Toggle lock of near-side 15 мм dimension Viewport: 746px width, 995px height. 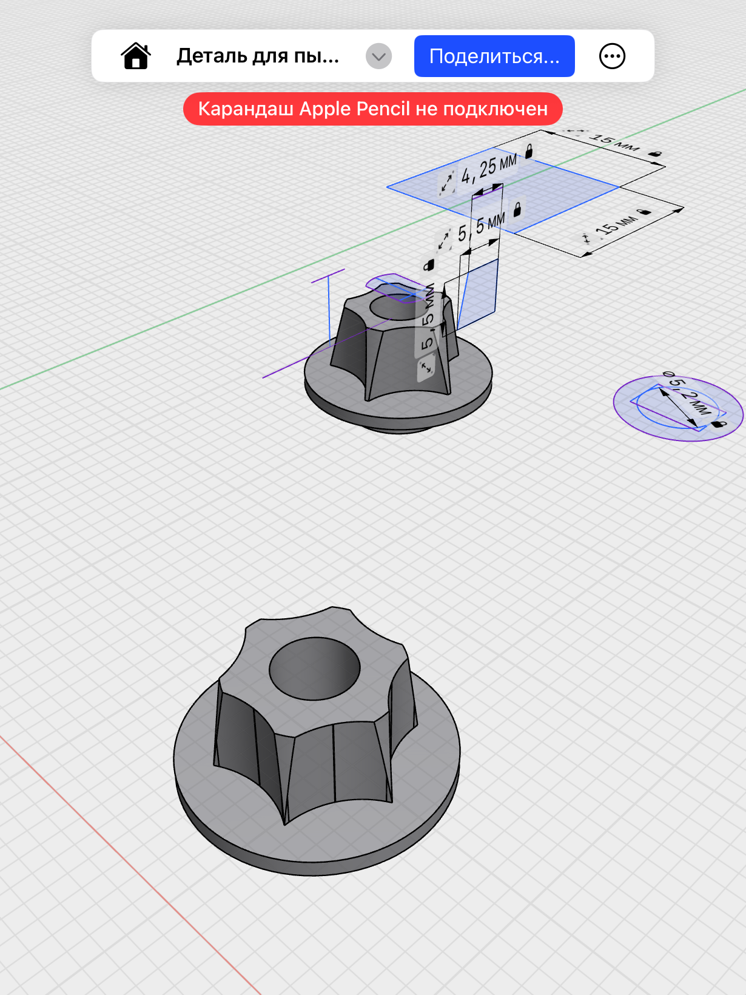(644, 212)
